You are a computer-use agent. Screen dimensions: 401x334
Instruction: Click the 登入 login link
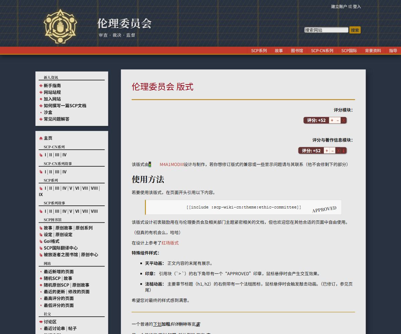pyautogui.click(x=357, y=6)
